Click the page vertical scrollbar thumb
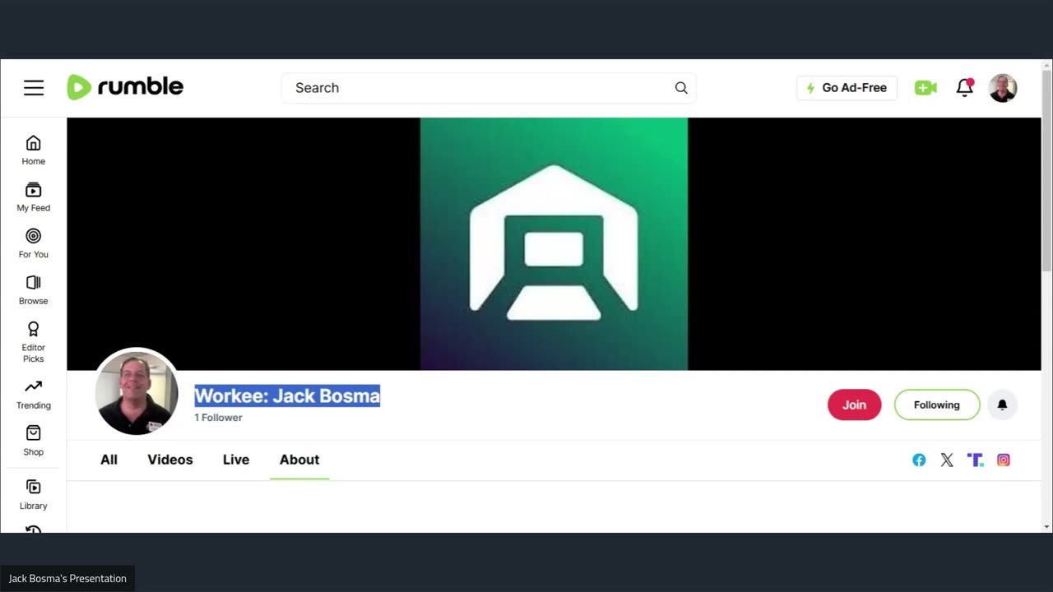Image resolution: width=1053 pixels, height=592 pixels. click(1046, 171)
